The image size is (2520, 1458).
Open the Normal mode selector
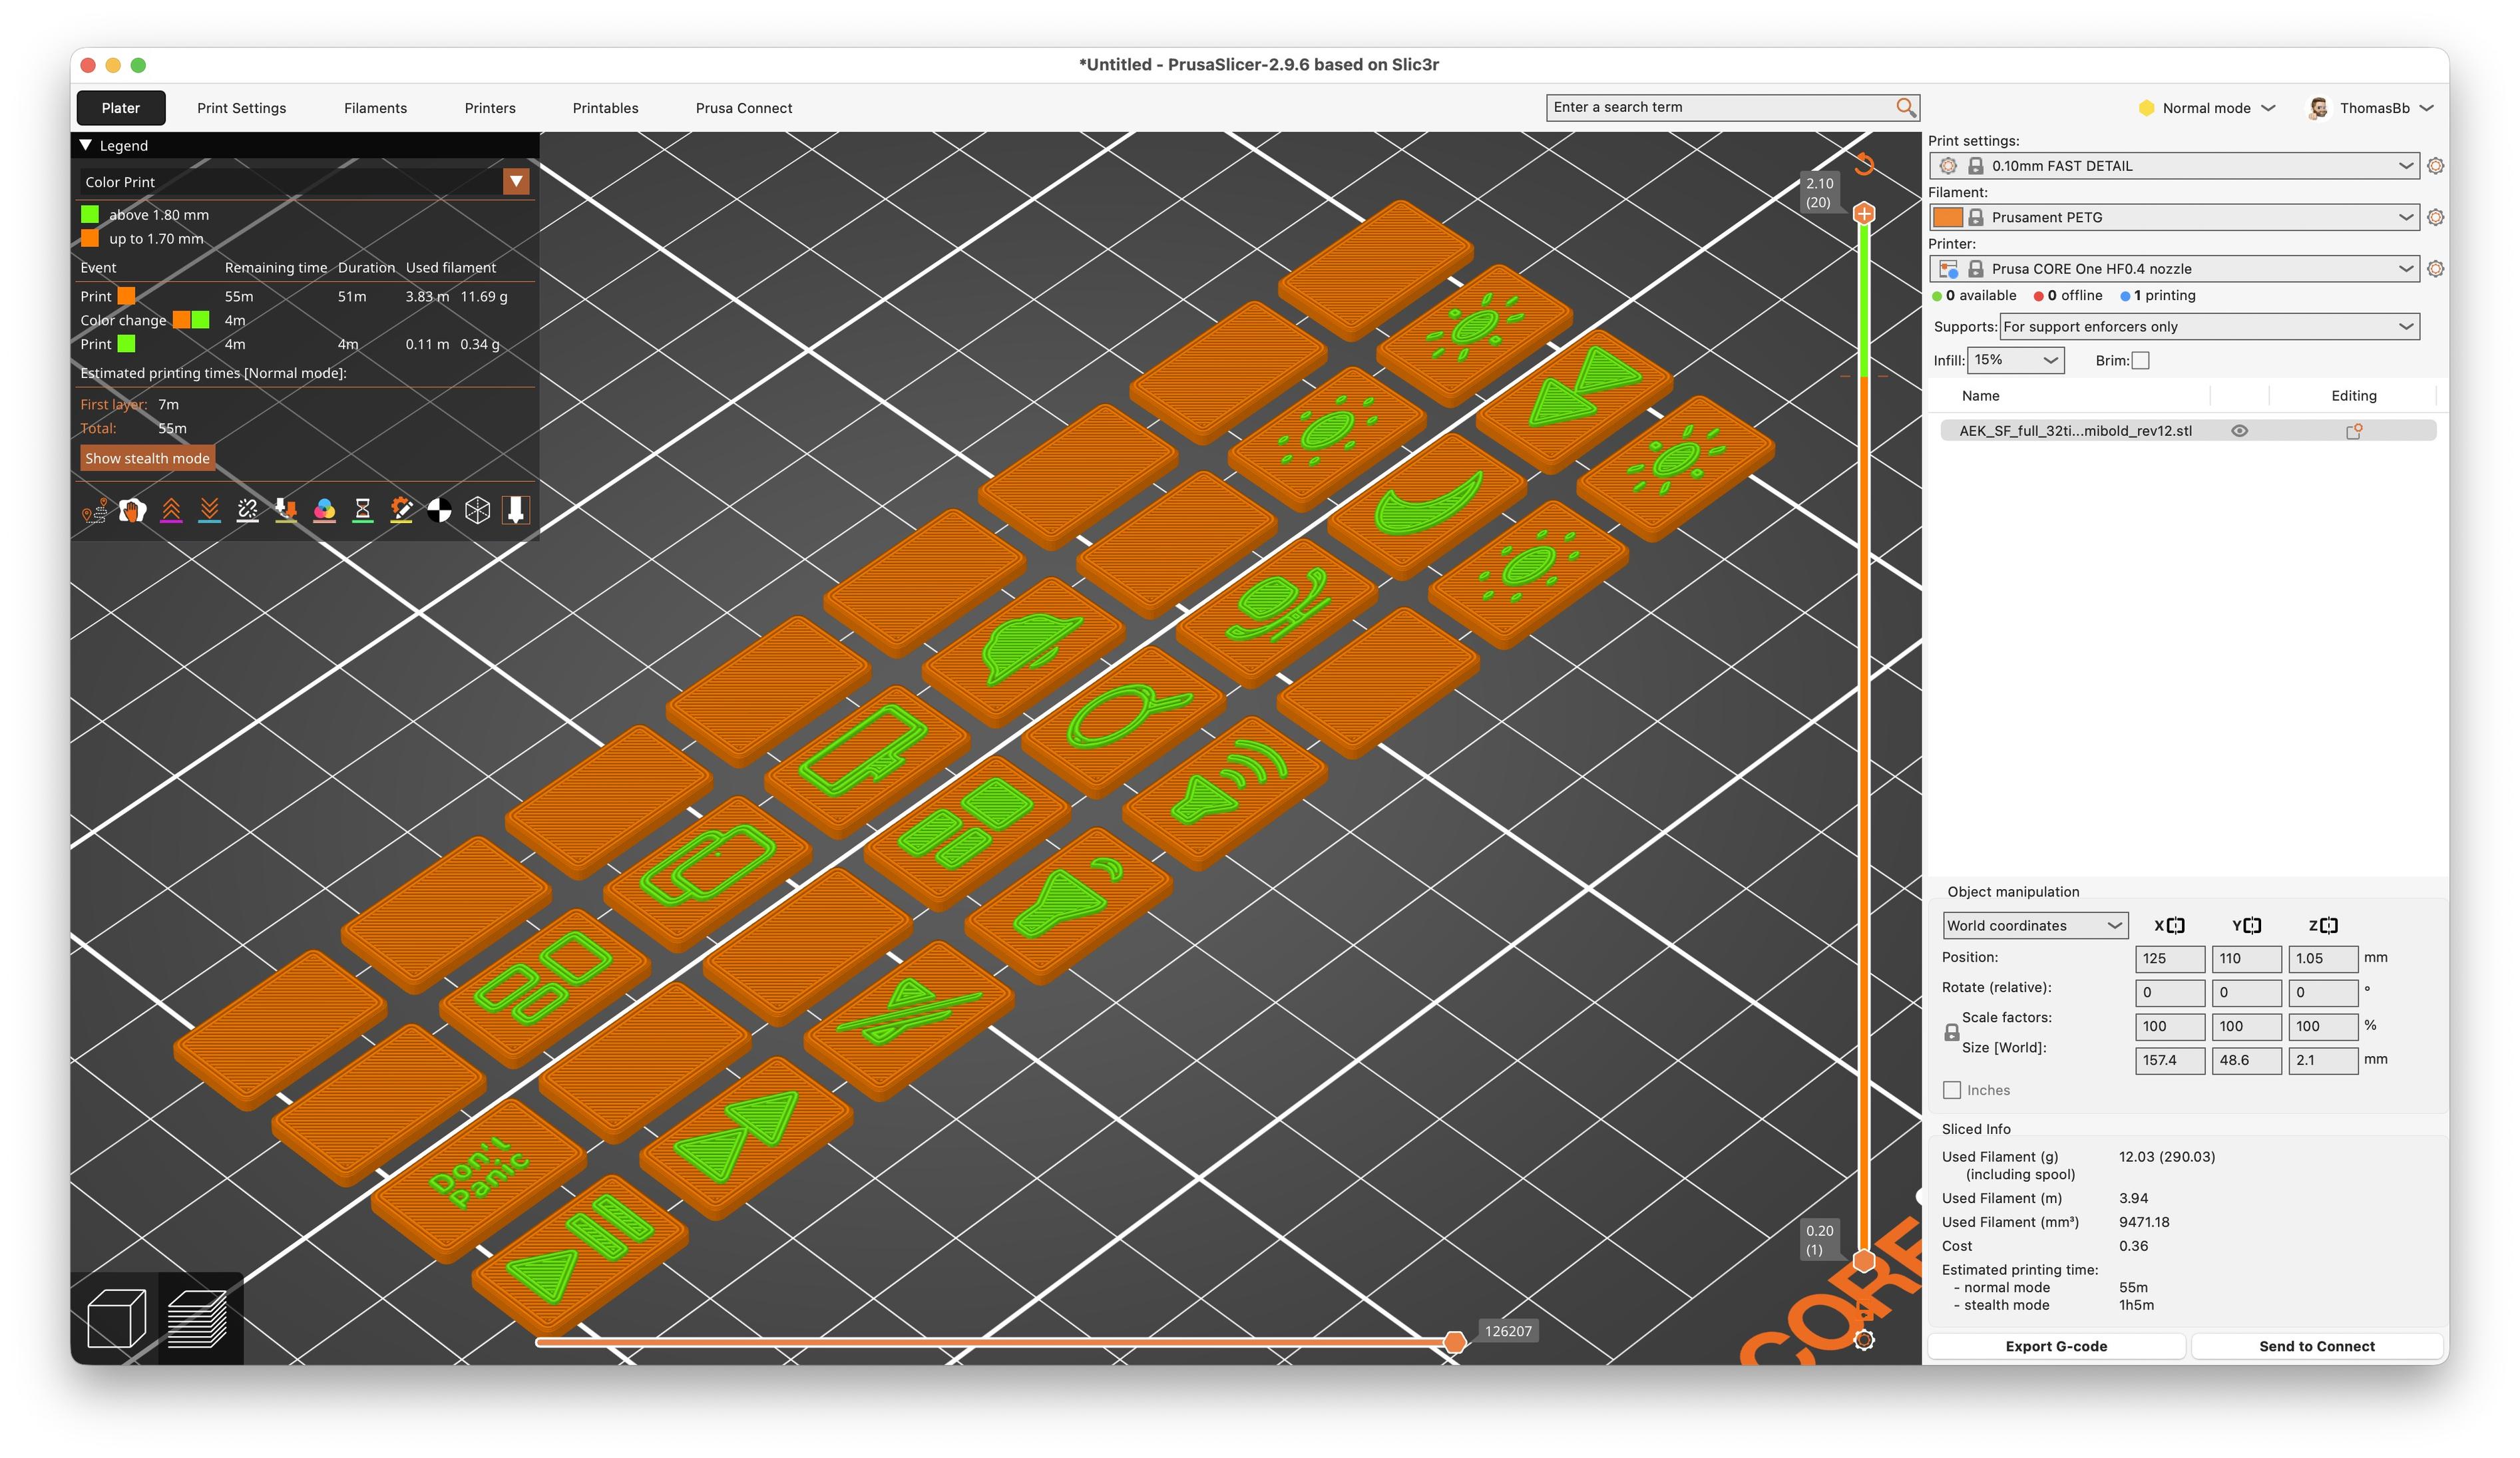2206,108
